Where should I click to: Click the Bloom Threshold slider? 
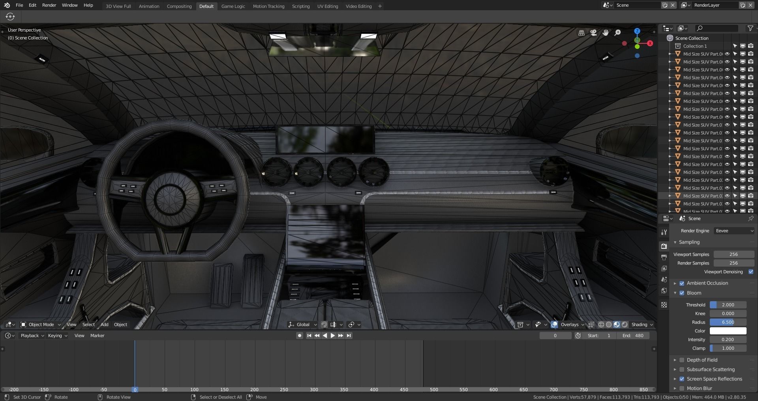tap(728, 305)
